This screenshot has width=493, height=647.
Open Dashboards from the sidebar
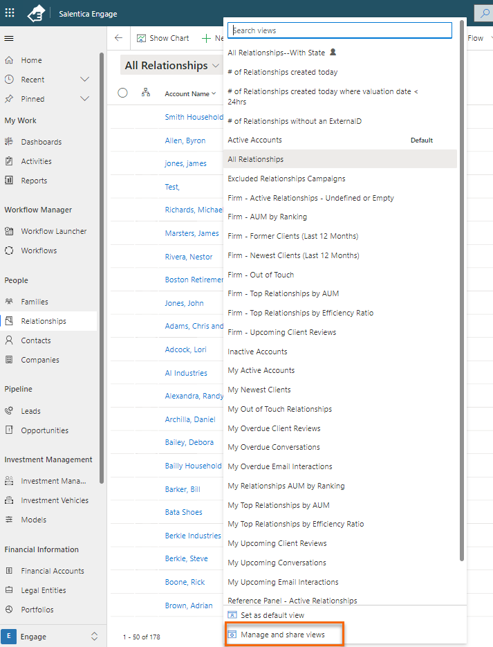coord(41,142)
